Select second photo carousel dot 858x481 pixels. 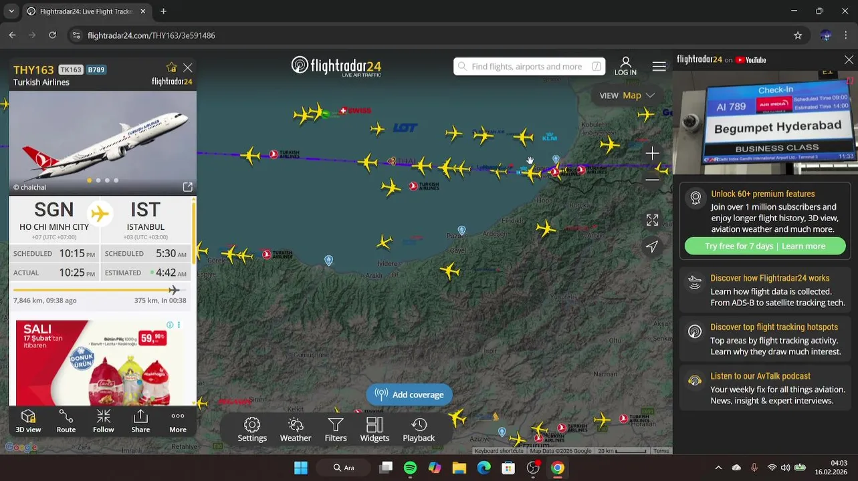pos(98,180)
